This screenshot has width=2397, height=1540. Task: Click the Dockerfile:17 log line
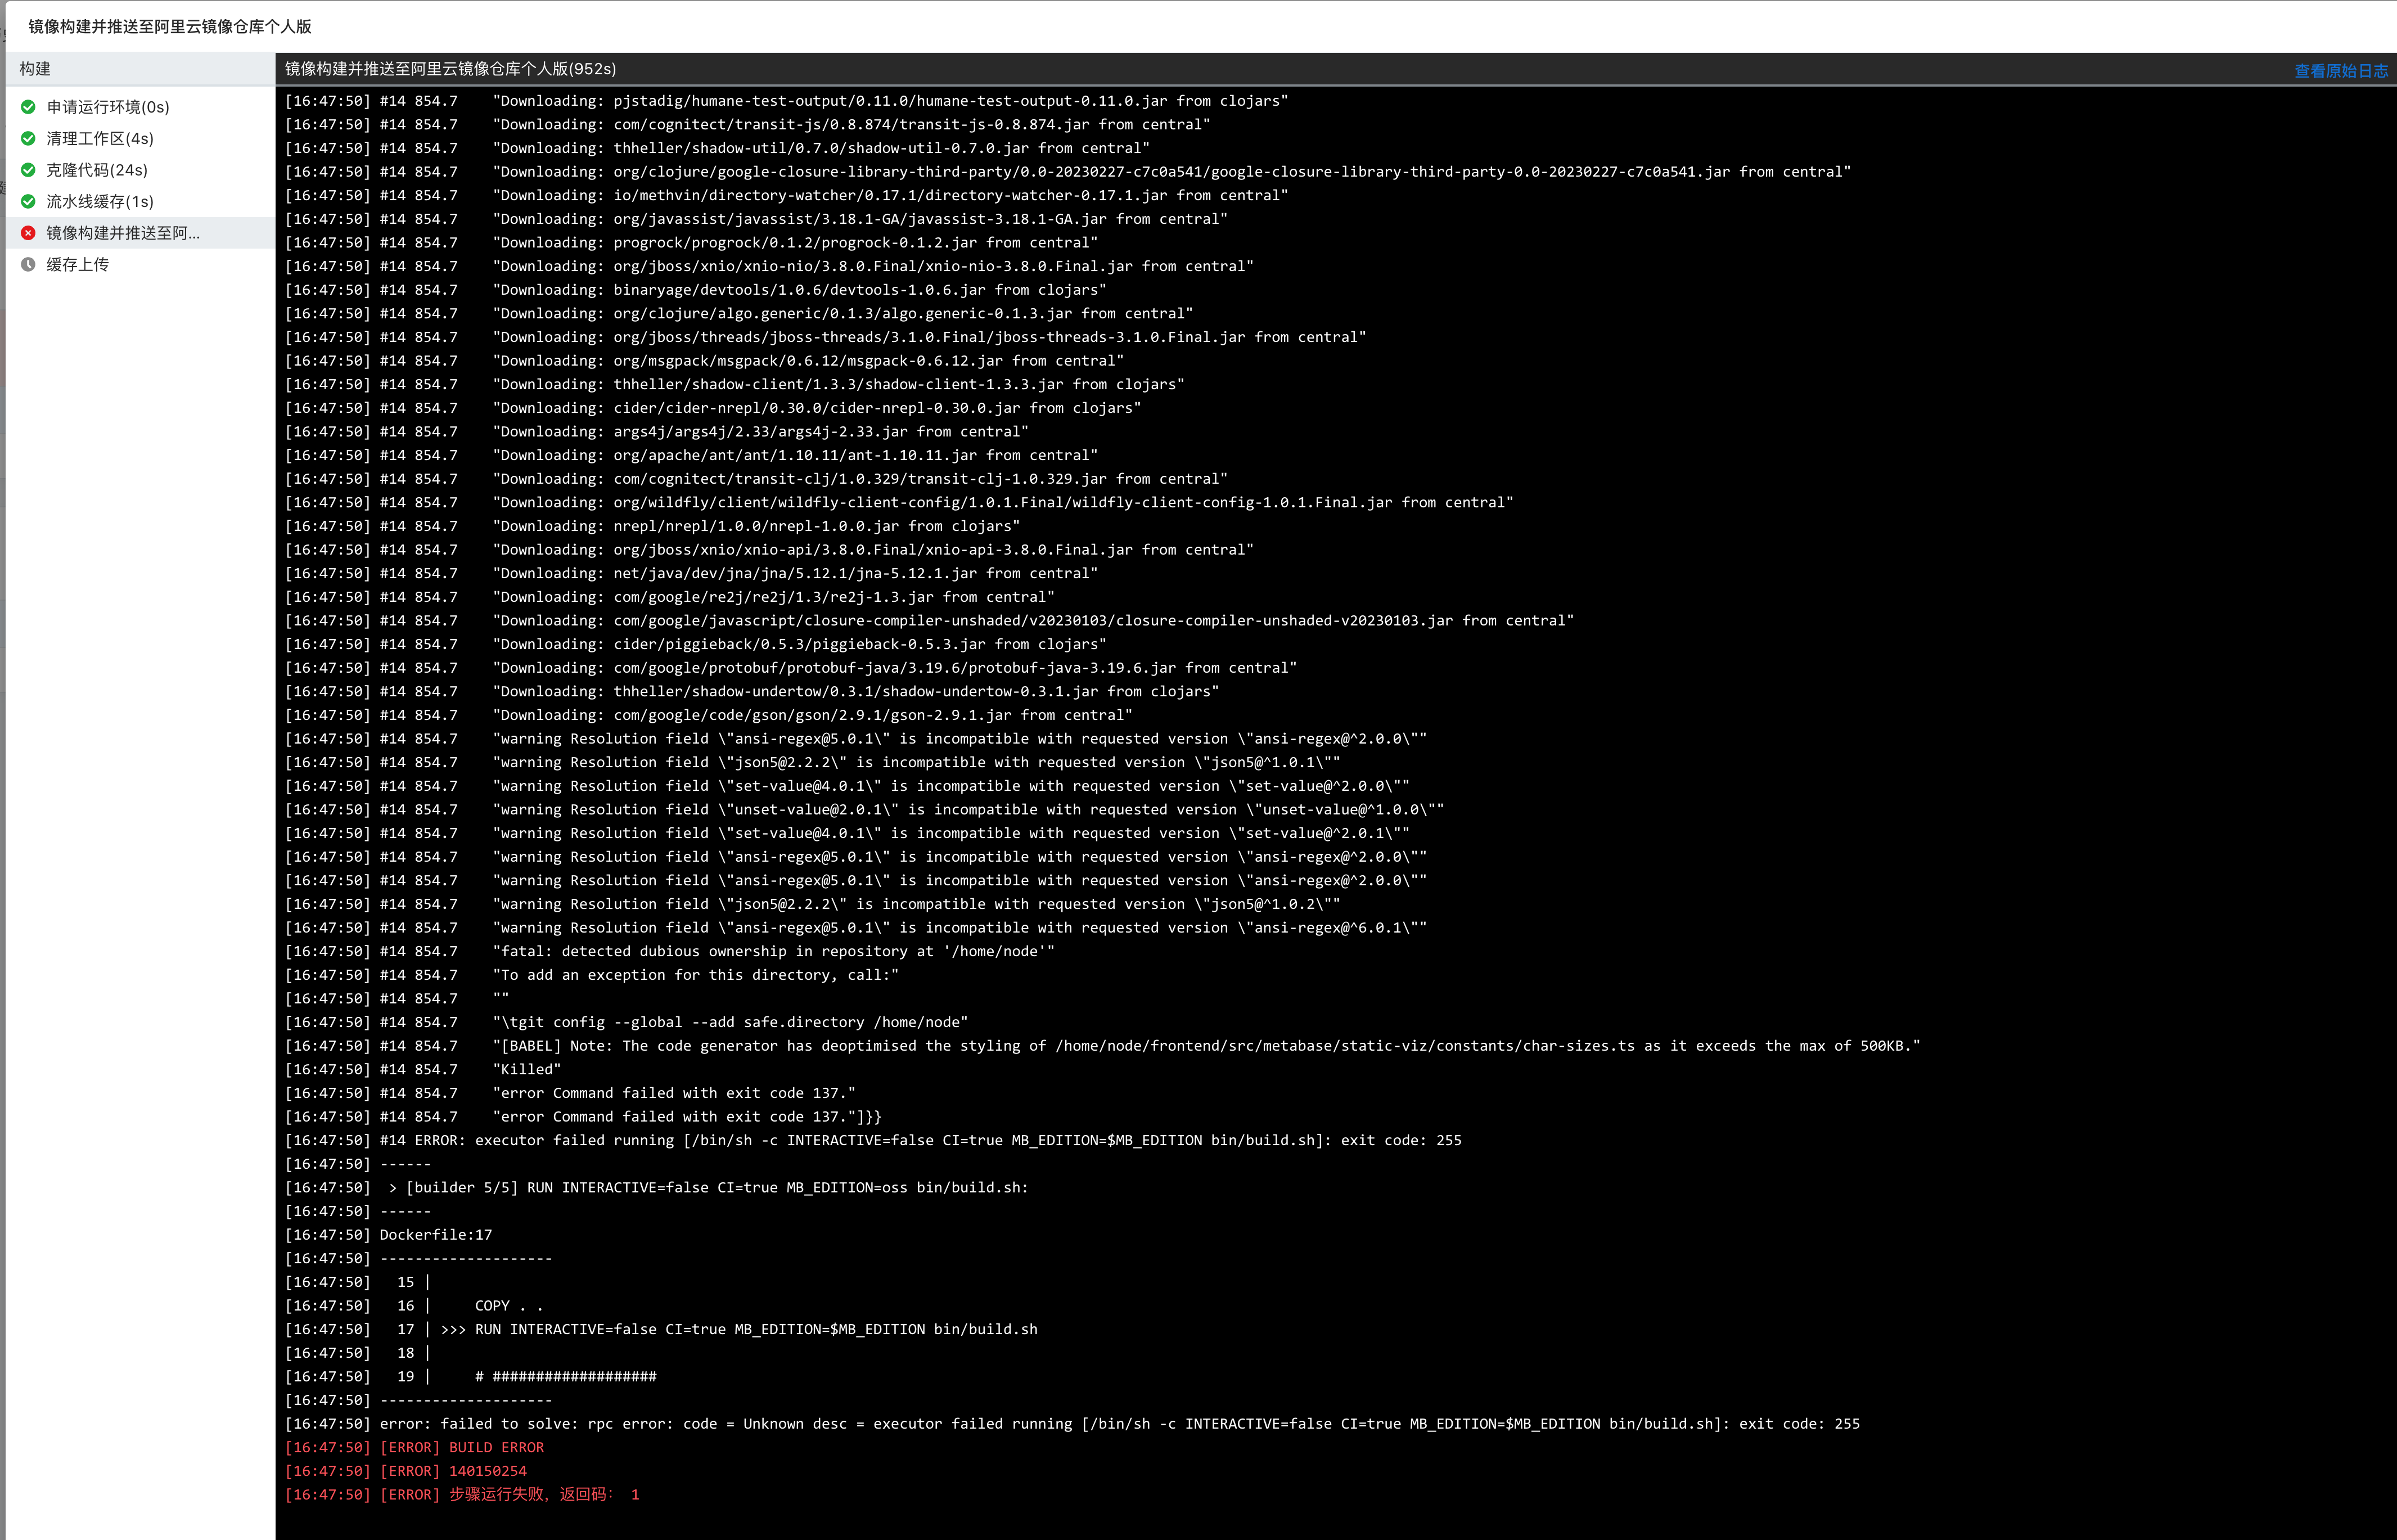point(436,1235)
